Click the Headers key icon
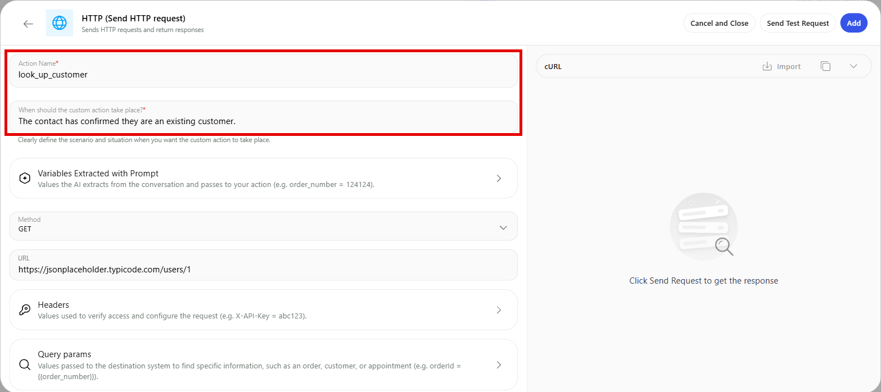The width and height of the screenshot is (881, 392). 25,310
